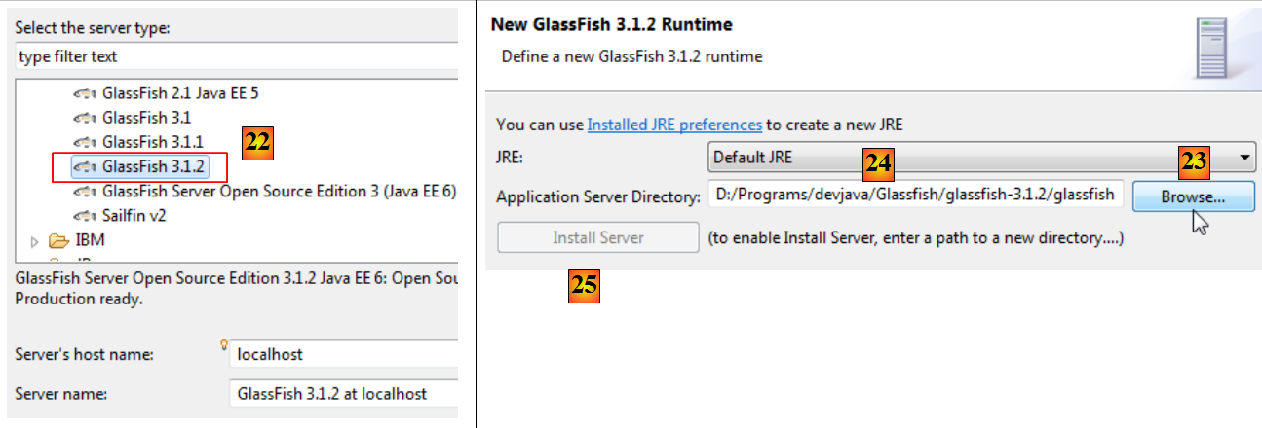Select GlassFish 3.1.2 server type
Viewport: 1262px width, 428px height.
coord(139,167)
